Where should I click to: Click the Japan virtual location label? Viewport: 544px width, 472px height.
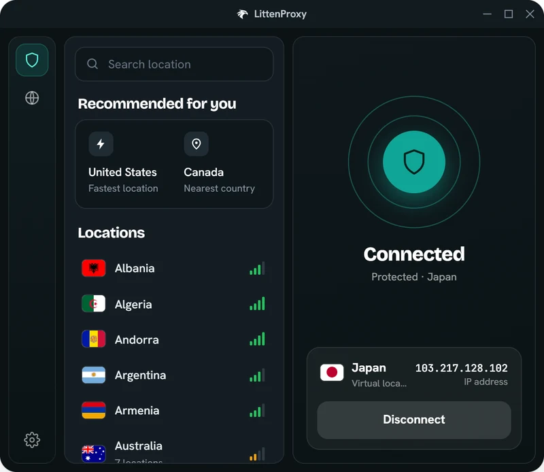pyautogui.click(x=379, y=383)
